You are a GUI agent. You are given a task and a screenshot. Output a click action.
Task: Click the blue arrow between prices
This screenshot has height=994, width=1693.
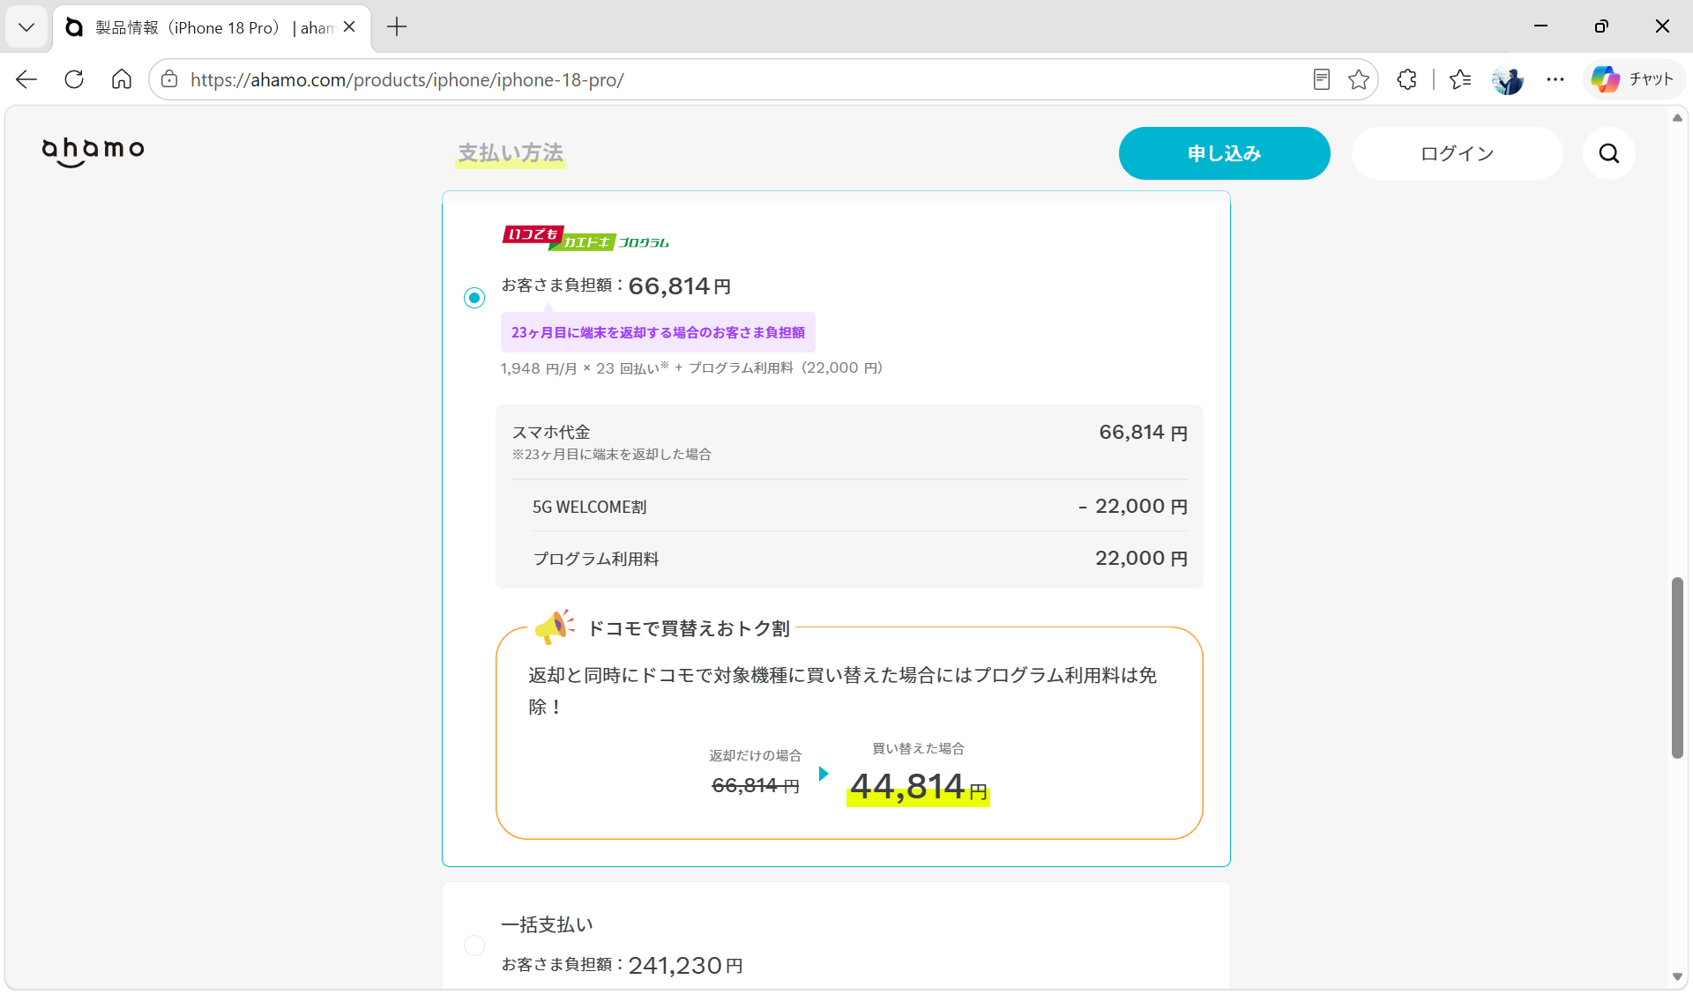[x=824, y=774]
